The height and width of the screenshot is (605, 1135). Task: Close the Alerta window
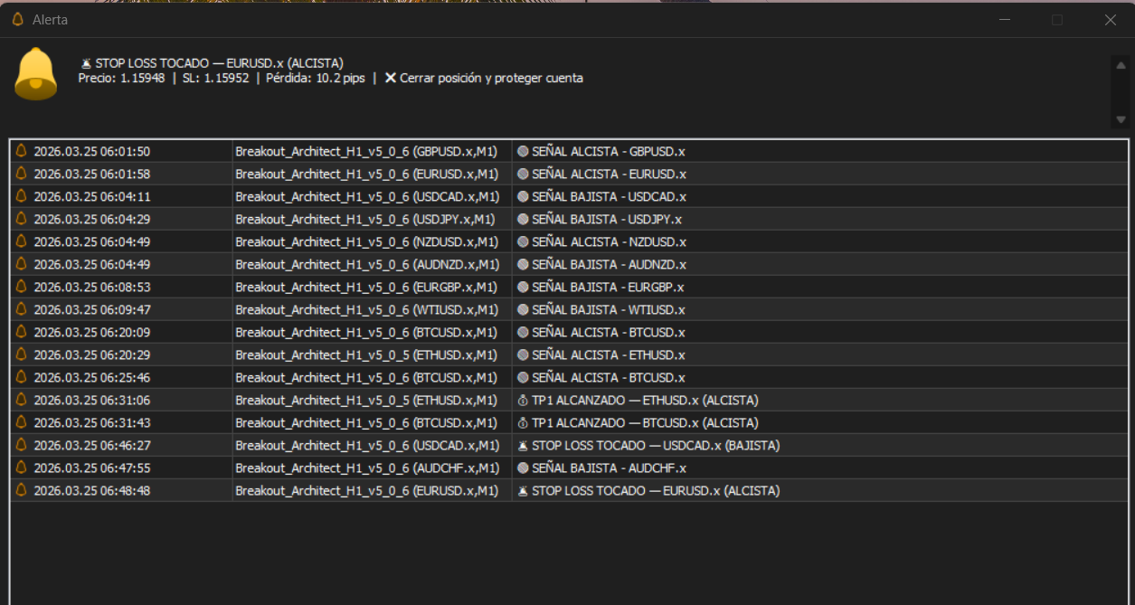point(1110,19)
